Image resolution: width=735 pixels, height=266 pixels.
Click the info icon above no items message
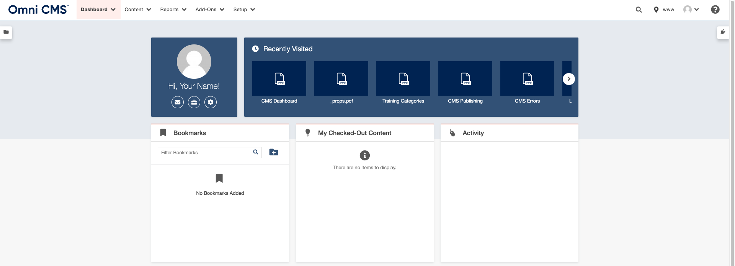coord(365,155)
